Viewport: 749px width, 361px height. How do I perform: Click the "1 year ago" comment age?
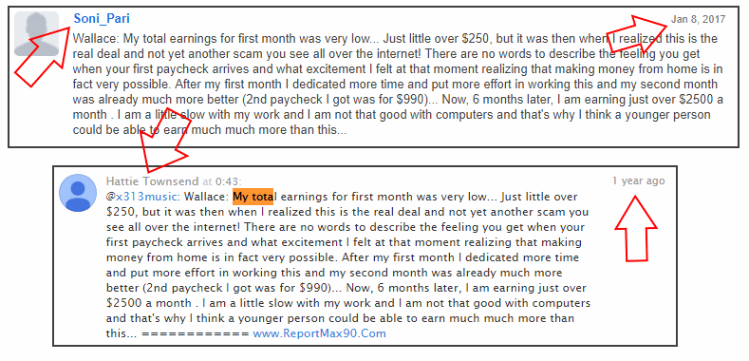point(639,180)
